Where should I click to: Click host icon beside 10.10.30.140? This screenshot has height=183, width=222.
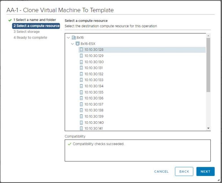[x=81, y=123]
